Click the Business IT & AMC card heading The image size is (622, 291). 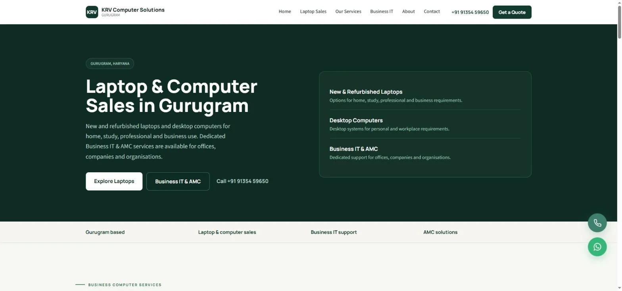click(x=353, y=149)
